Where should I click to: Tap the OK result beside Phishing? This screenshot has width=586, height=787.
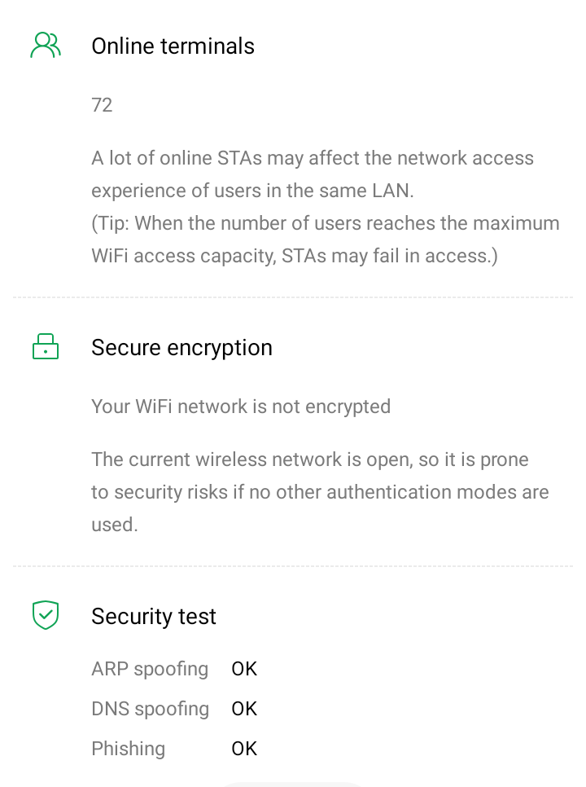[244, 749]
